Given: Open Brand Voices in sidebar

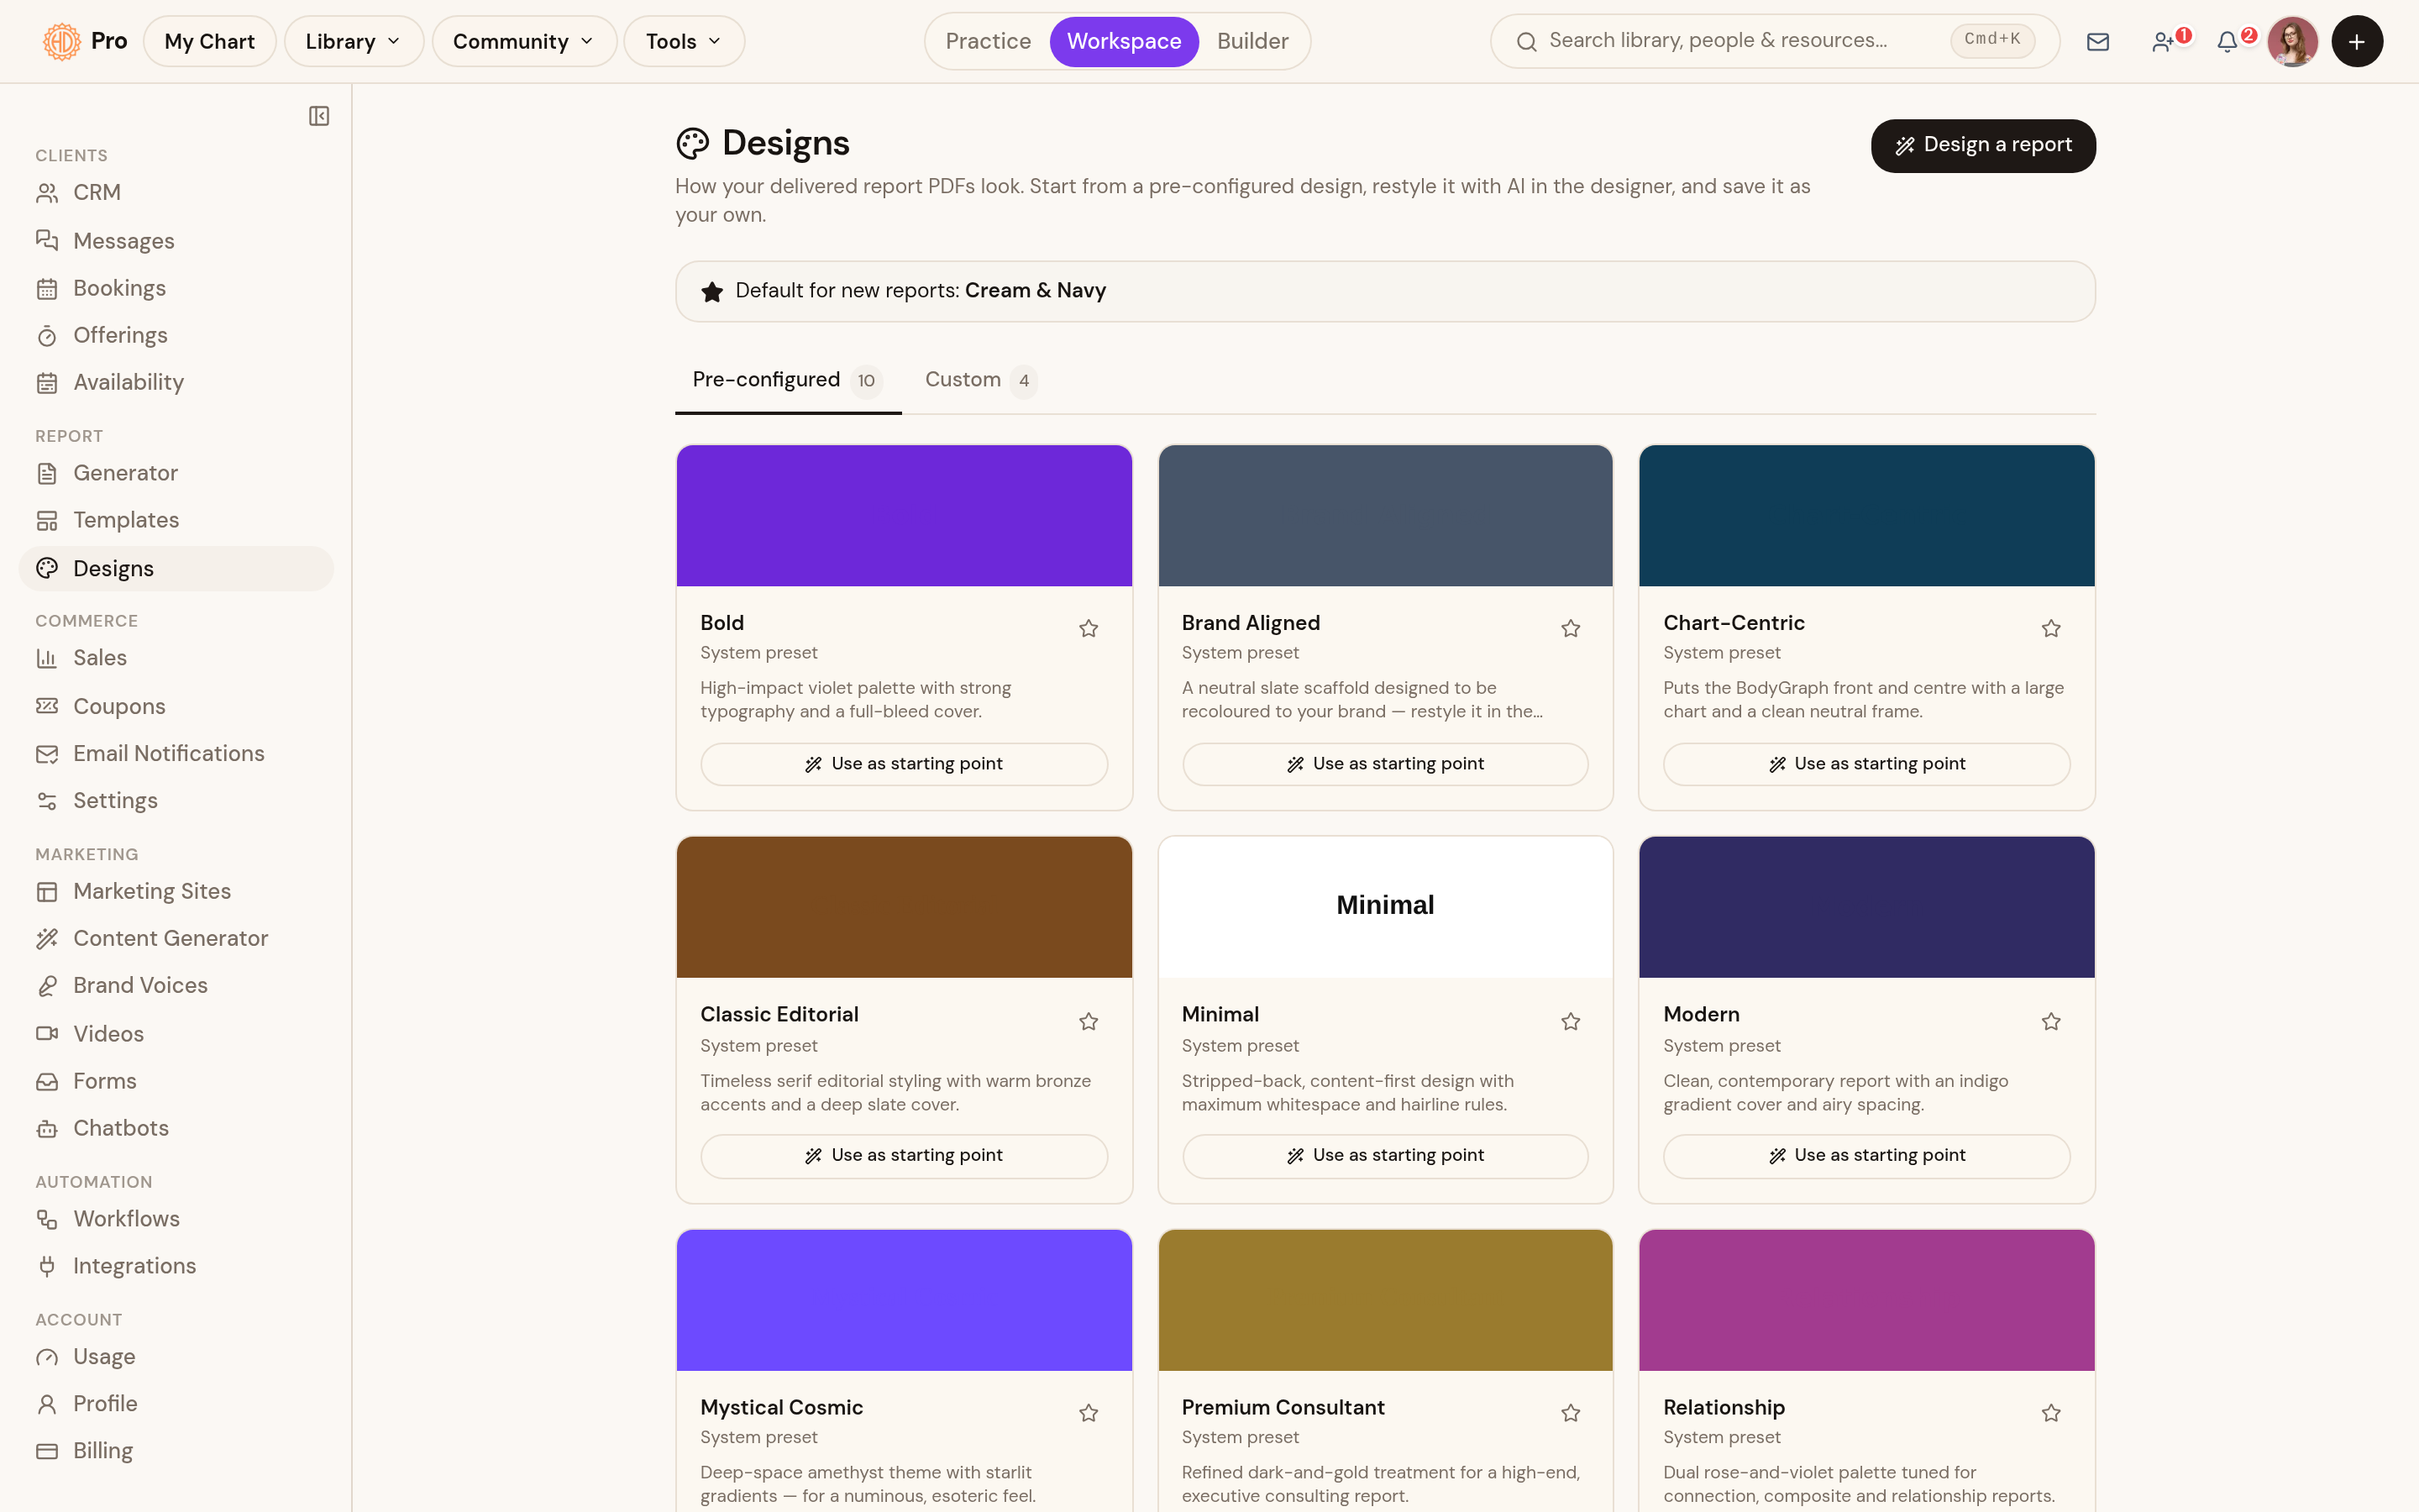Looking at the screenshot, I should (176, 985).
